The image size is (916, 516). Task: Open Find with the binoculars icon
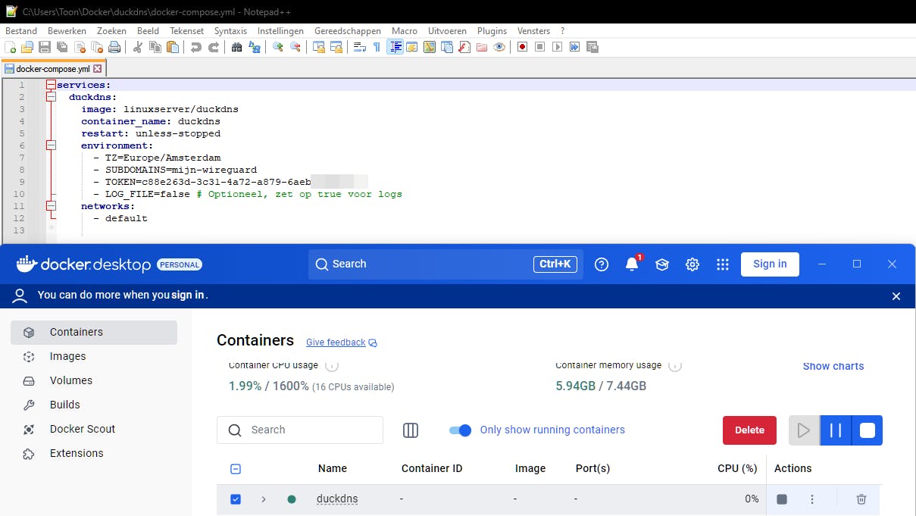click(x=236, y=47)
